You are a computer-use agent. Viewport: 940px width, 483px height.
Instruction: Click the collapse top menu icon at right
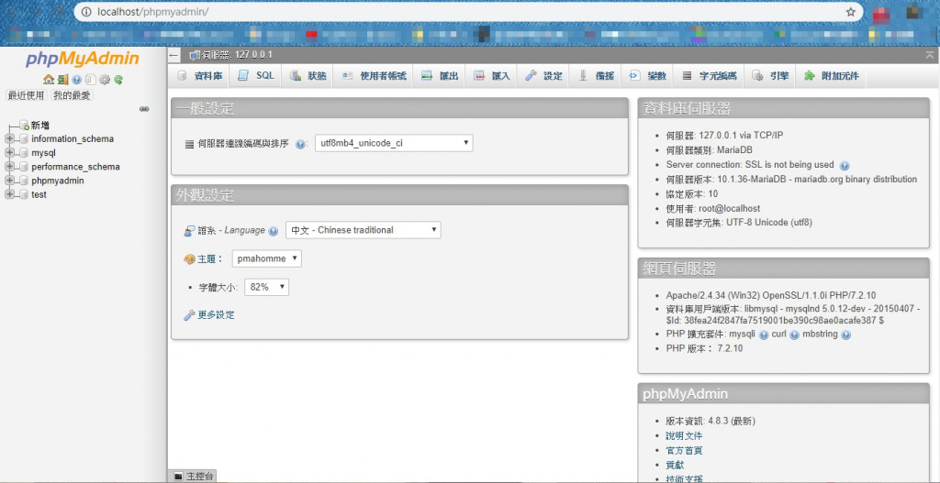coord(930,55)
